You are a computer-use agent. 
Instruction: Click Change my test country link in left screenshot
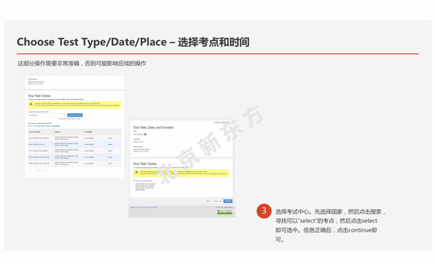point(35,84)
